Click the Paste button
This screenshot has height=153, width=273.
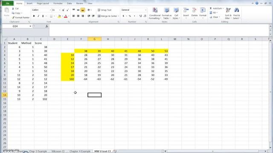[7, 12]
